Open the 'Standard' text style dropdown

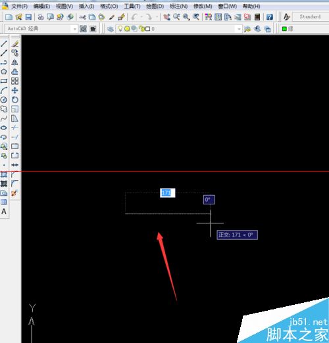[311, 16]
